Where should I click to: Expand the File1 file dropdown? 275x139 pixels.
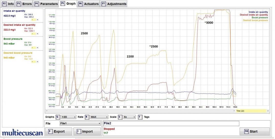click(x=80, y=123)
